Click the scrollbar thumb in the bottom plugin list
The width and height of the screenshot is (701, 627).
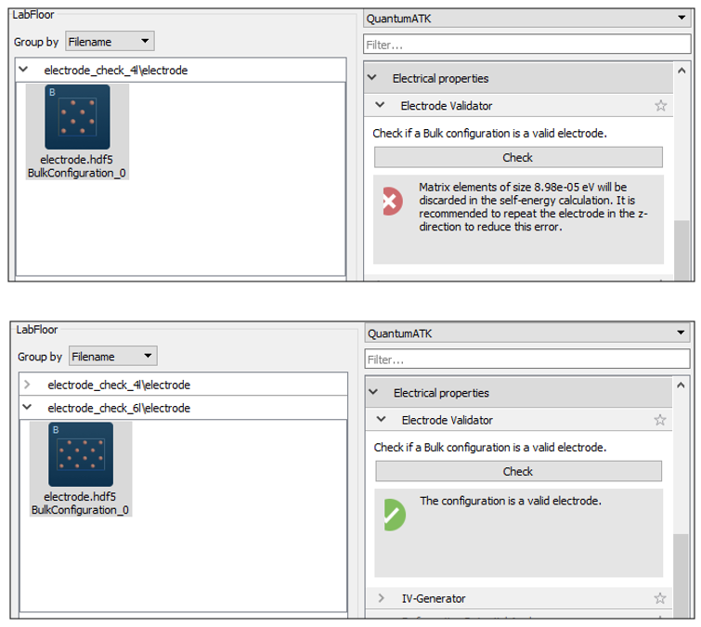coord(681,576)
